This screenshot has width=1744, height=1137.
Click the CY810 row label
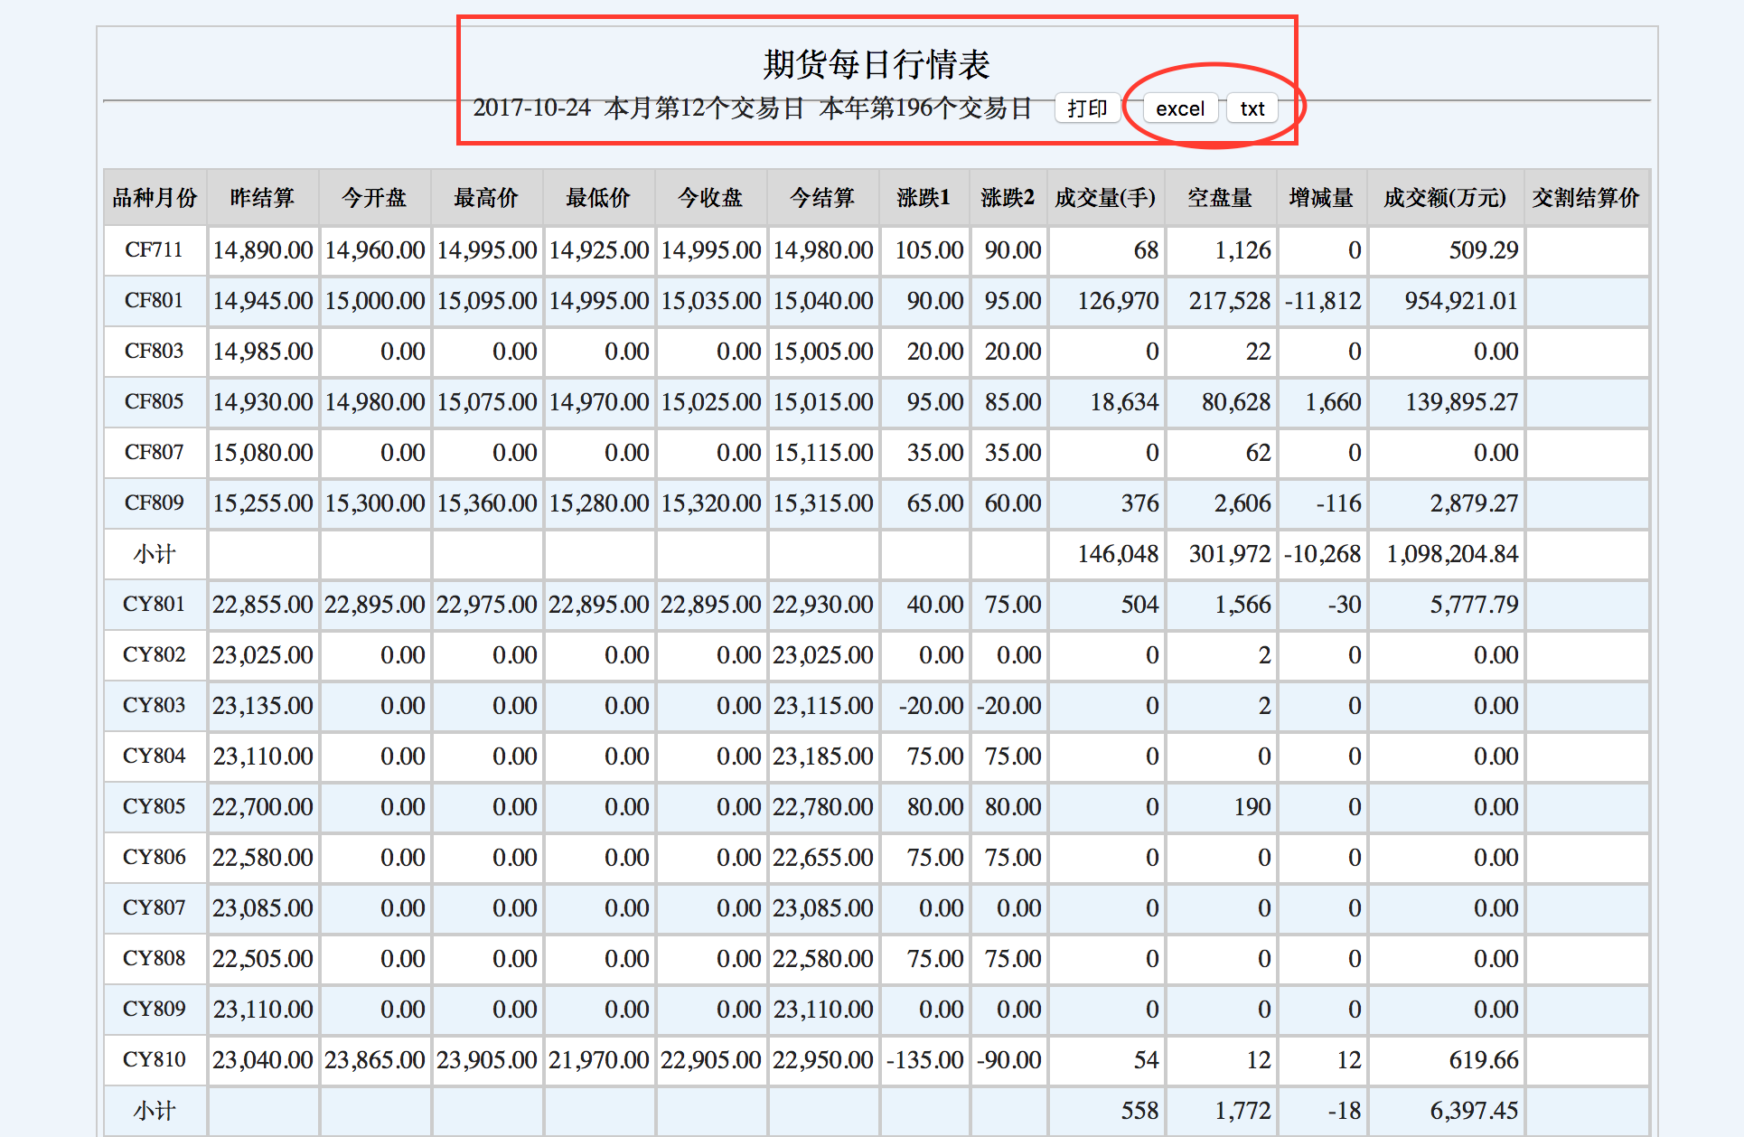pyautogui.click(x=155, y=1059)
